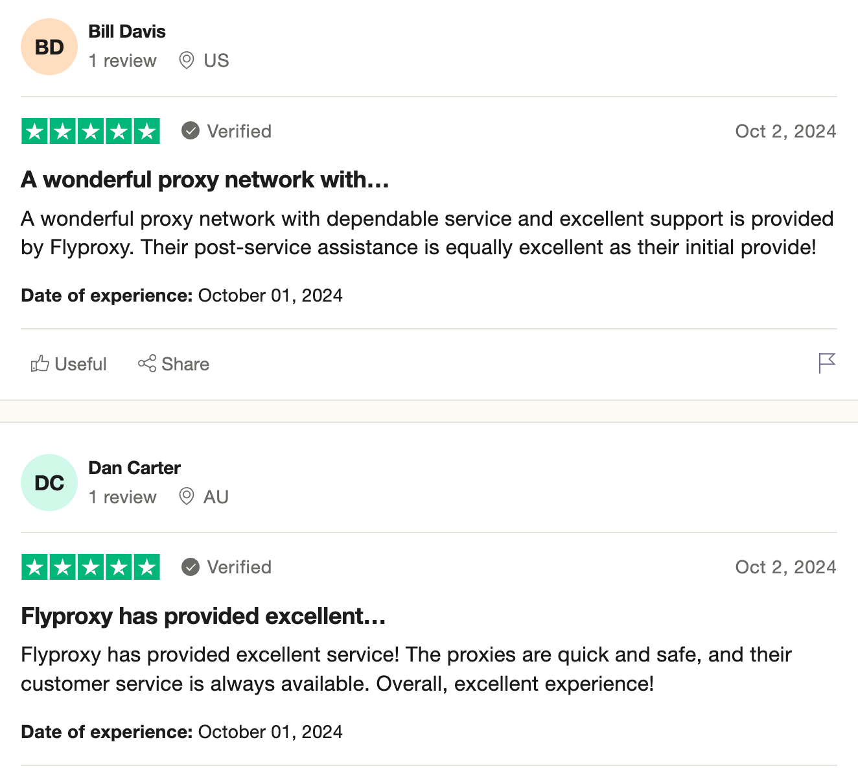This screenshot has height=777, width=858.
Task: Select the Share option on Bill's review
Action: (174, 364)
